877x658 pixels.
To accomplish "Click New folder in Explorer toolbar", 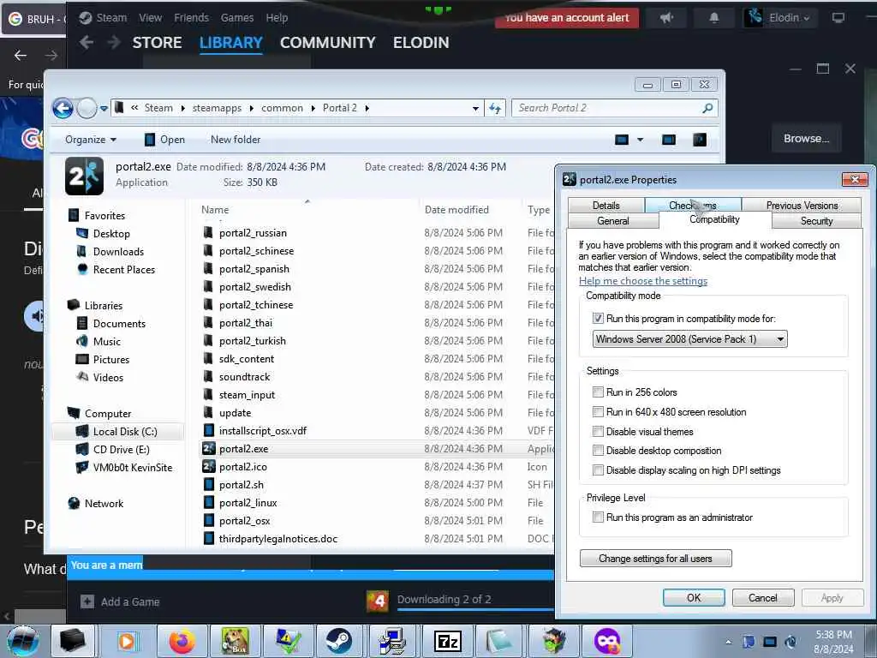I will [236, 140].
